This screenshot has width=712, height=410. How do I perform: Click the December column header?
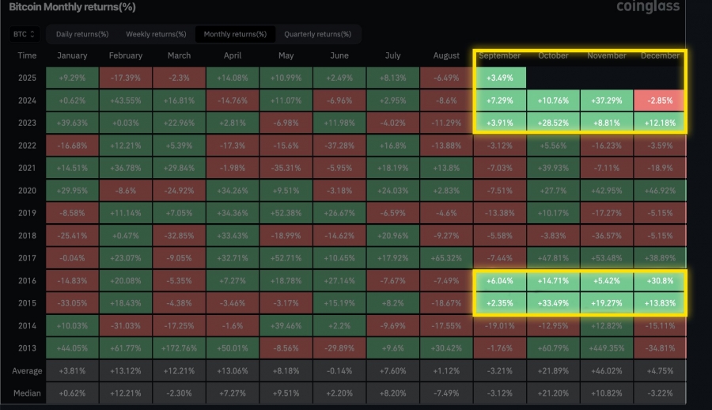[x=660, y=56]
